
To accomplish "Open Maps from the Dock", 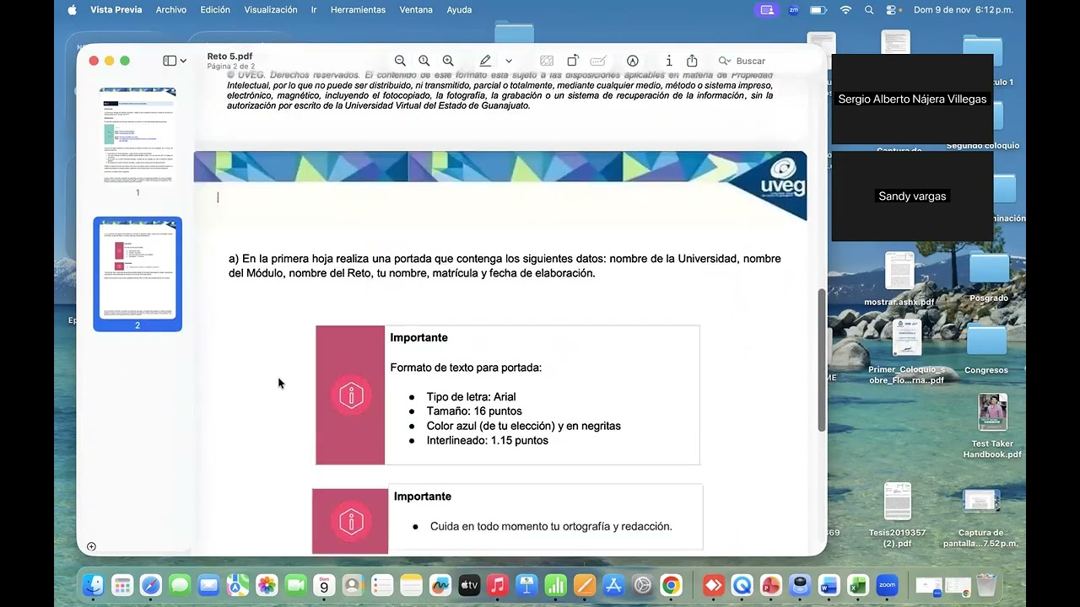I will point(238,585).
